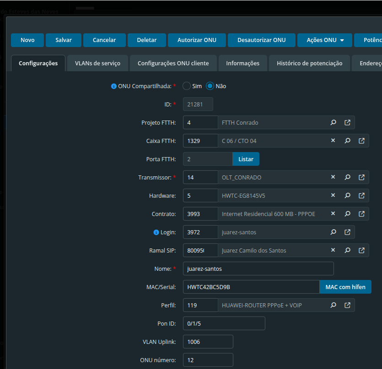The height and width of the screenshot is (369, 382).
Task: Clear the Ramal SIP field
Action: [x=333, y=250]
